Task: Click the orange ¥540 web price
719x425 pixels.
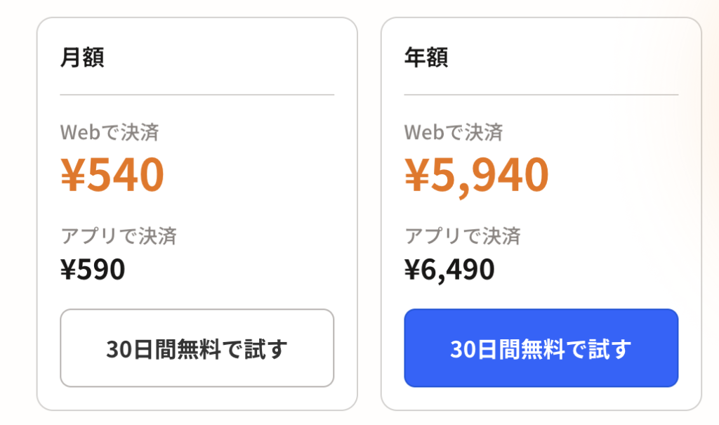Action: 112,174
